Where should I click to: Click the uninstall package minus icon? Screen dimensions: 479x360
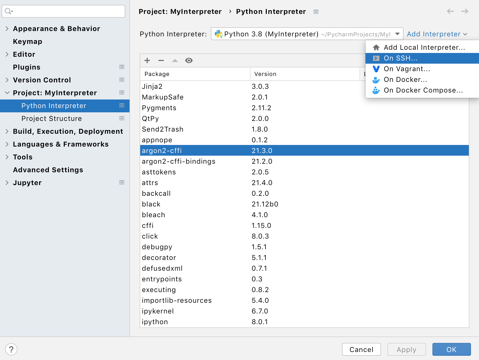161,60
